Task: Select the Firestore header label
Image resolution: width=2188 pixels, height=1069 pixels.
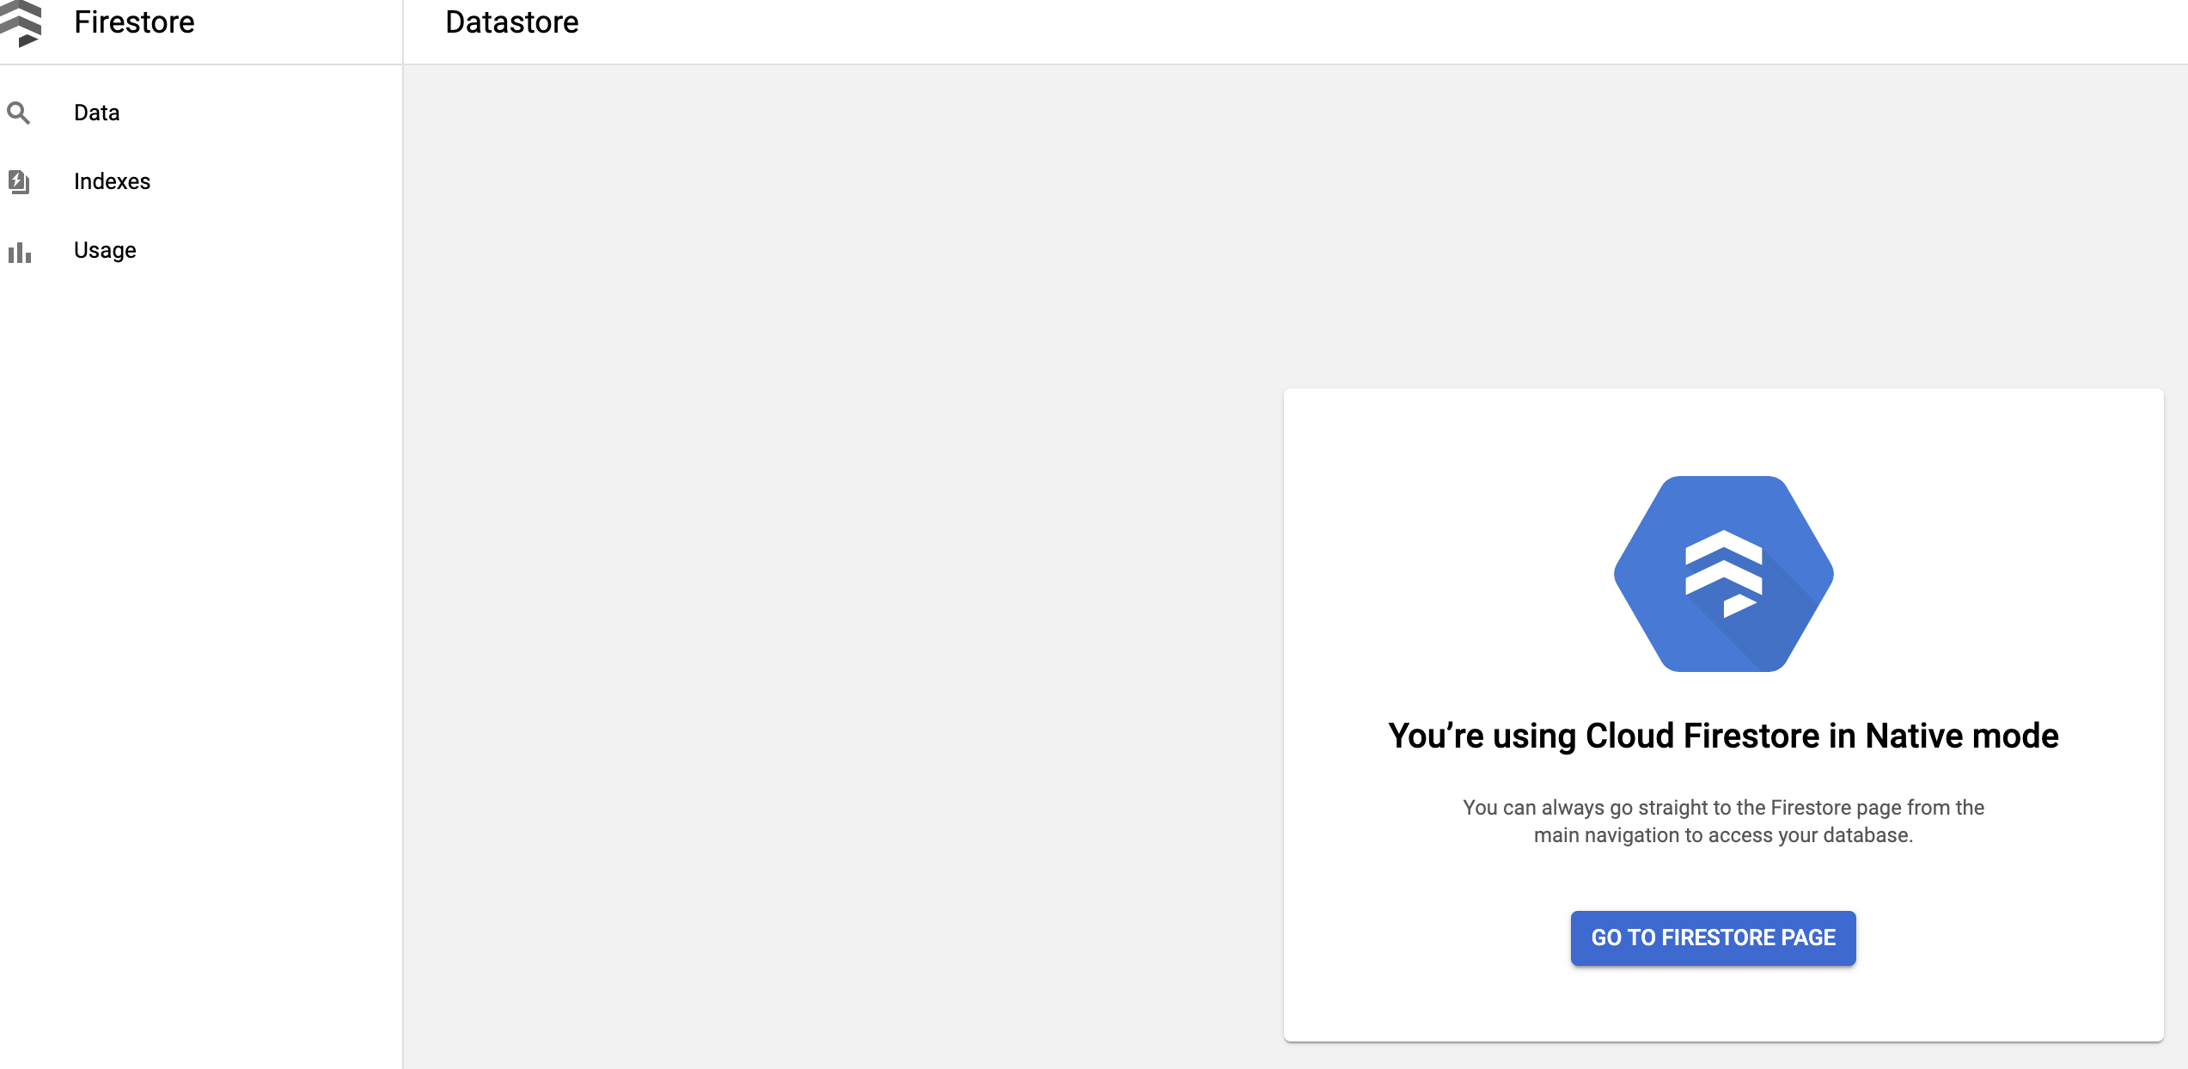Action: point(135,22)
